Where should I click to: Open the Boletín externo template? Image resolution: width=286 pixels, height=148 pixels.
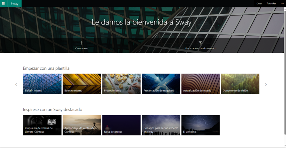82,84
